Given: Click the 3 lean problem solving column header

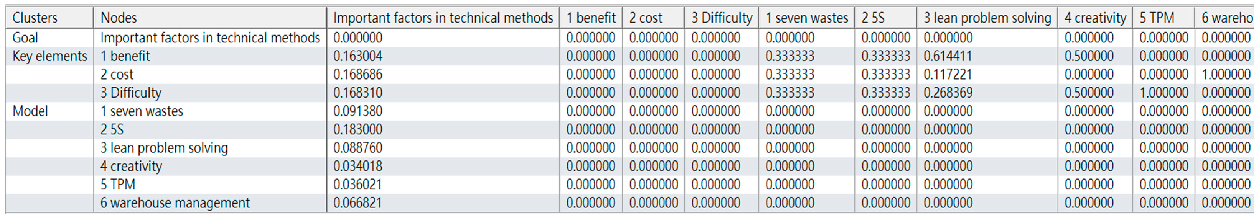Looking at the screenshot, I should pos(987,18).
